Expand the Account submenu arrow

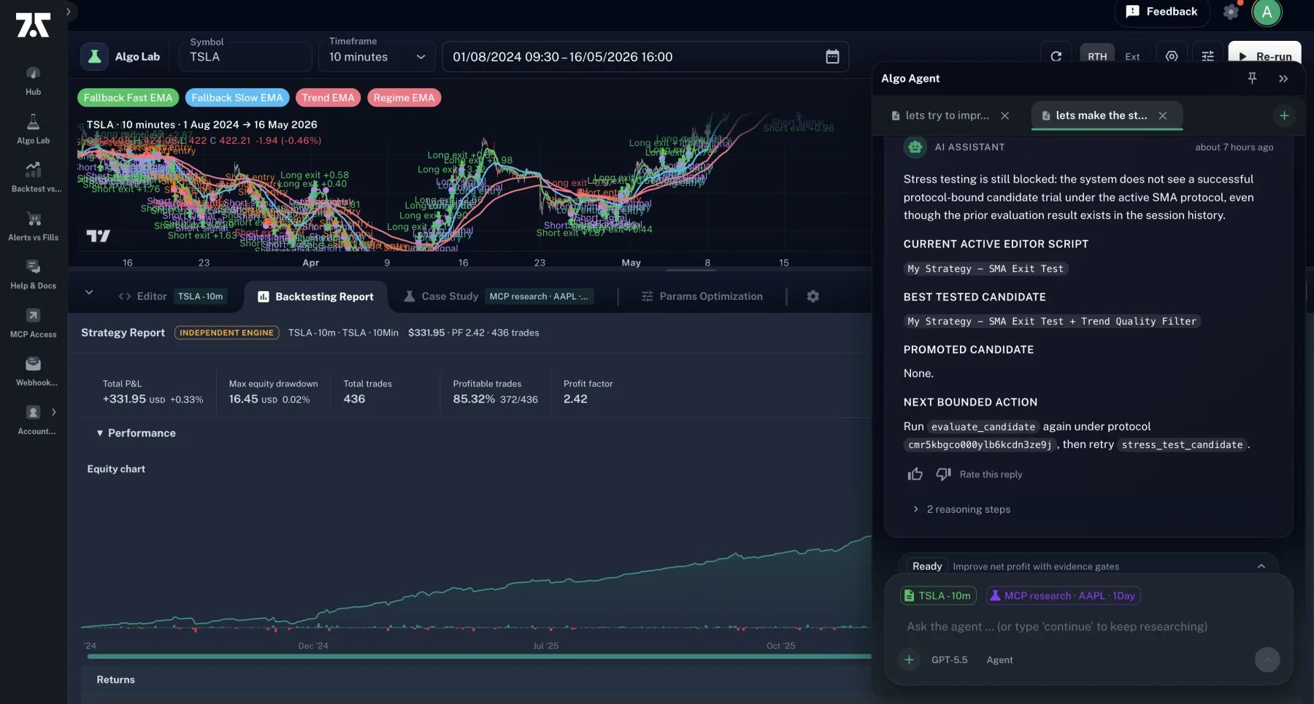tap(54, 412)
